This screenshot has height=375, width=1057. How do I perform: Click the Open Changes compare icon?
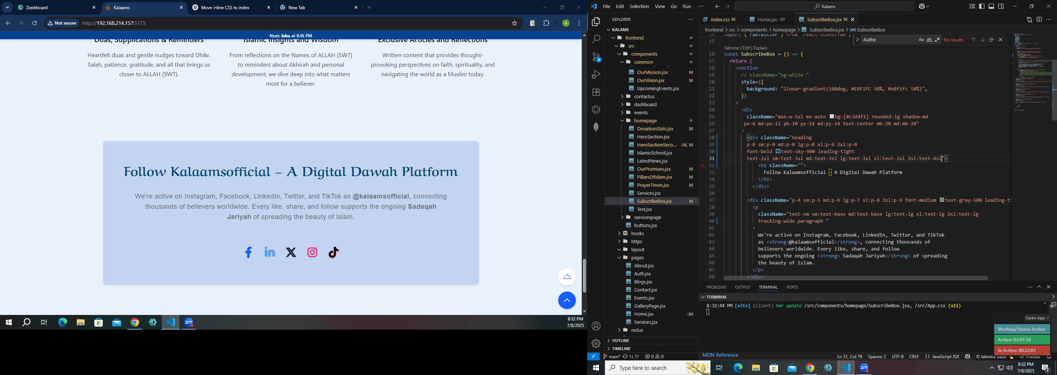1029,20
